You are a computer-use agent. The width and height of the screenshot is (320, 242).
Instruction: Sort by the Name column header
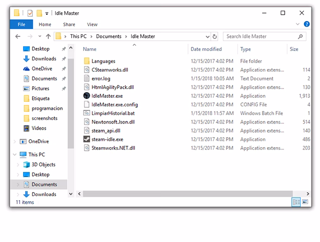[x=90, y=49]
